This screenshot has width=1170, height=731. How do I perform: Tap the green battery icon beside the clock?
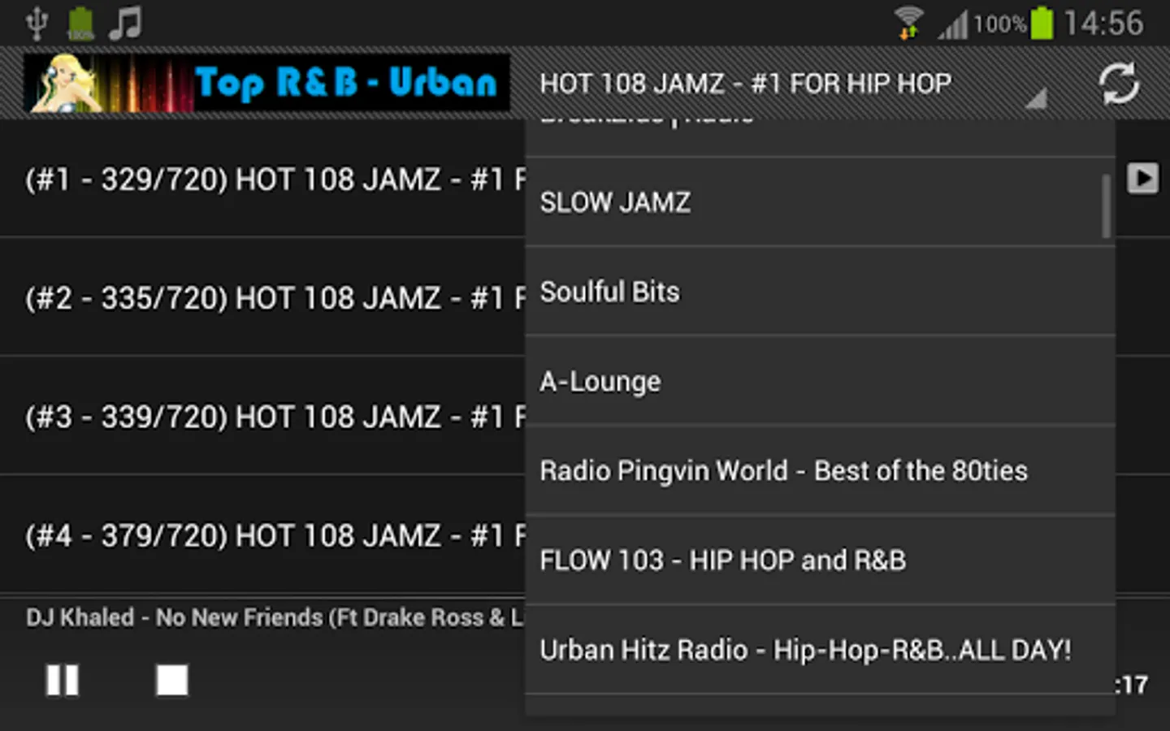1042,23
